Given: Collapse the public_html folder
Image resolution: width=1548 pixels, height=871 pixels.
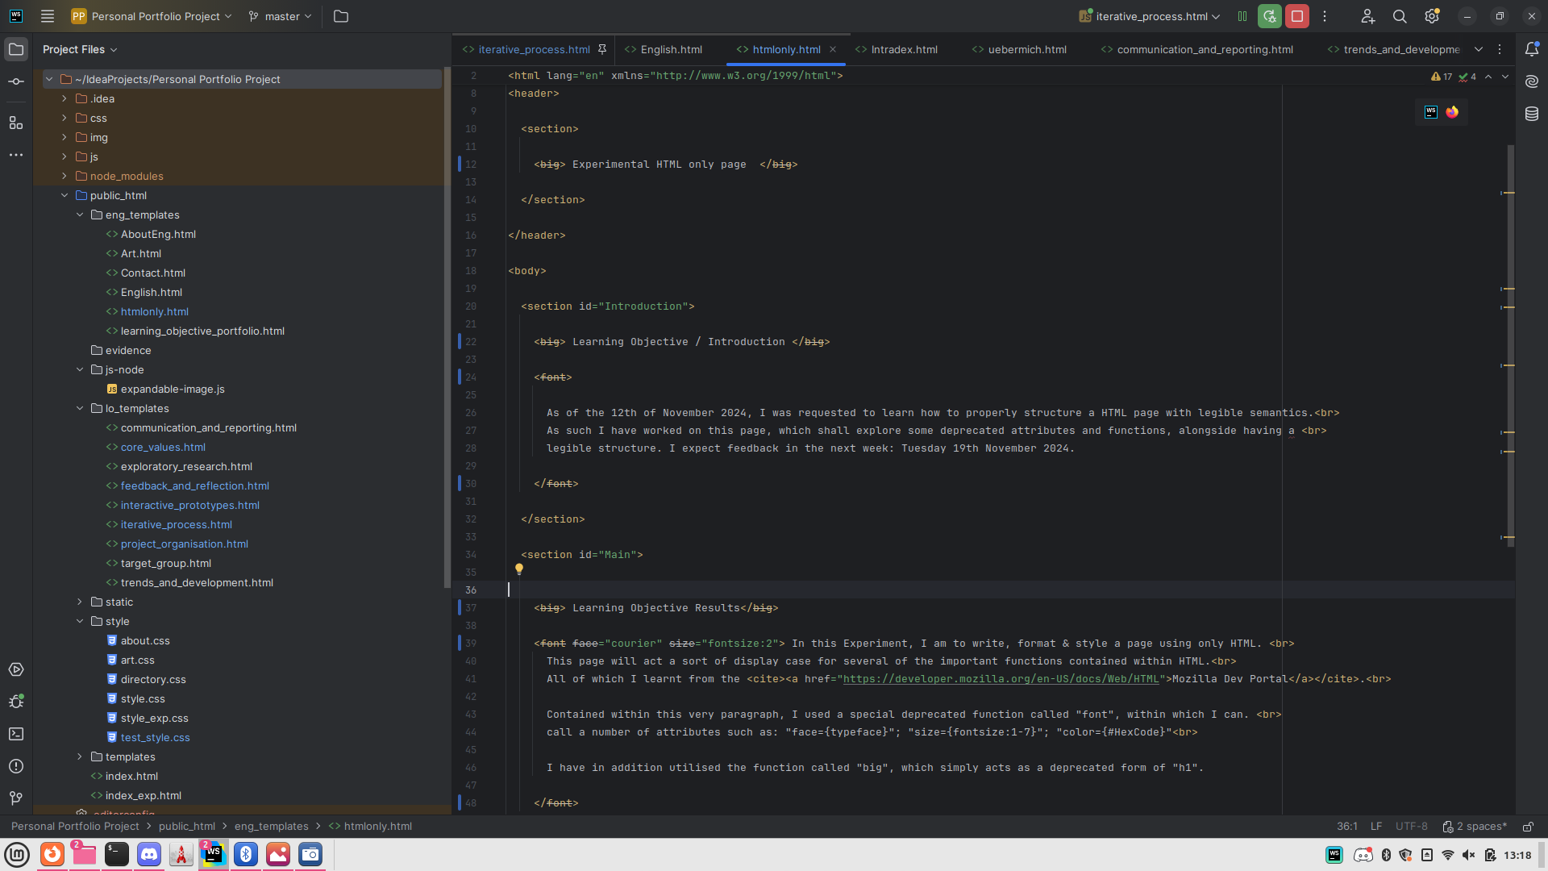Looking at the screenshot, I should (64, 195).
